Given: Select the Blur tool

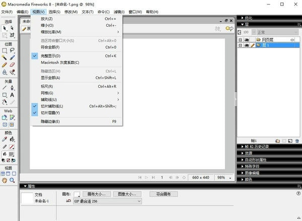Looking at the screenshot, I should [5, 72].
